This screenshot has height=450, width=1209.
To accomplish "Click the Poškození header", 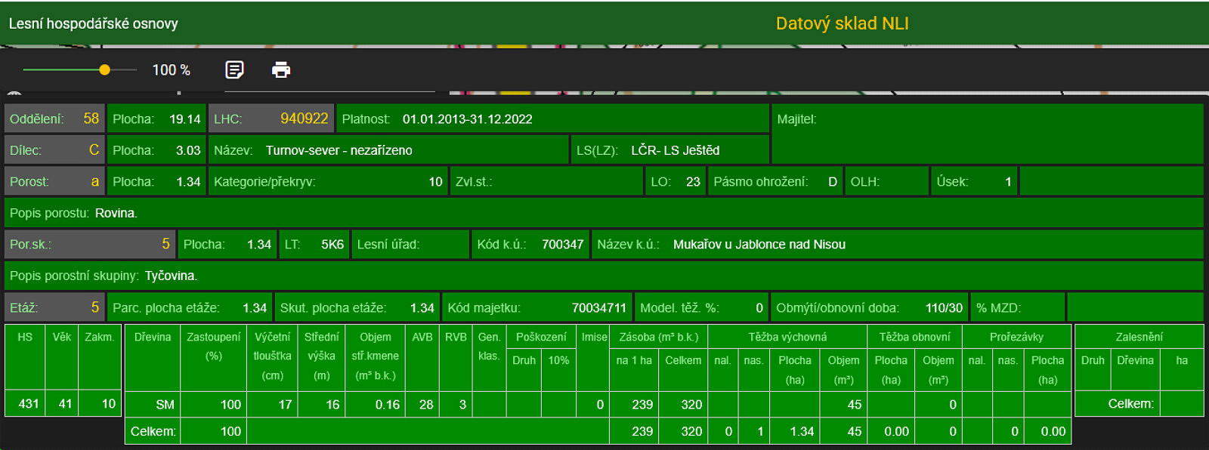I will point(541,337).
